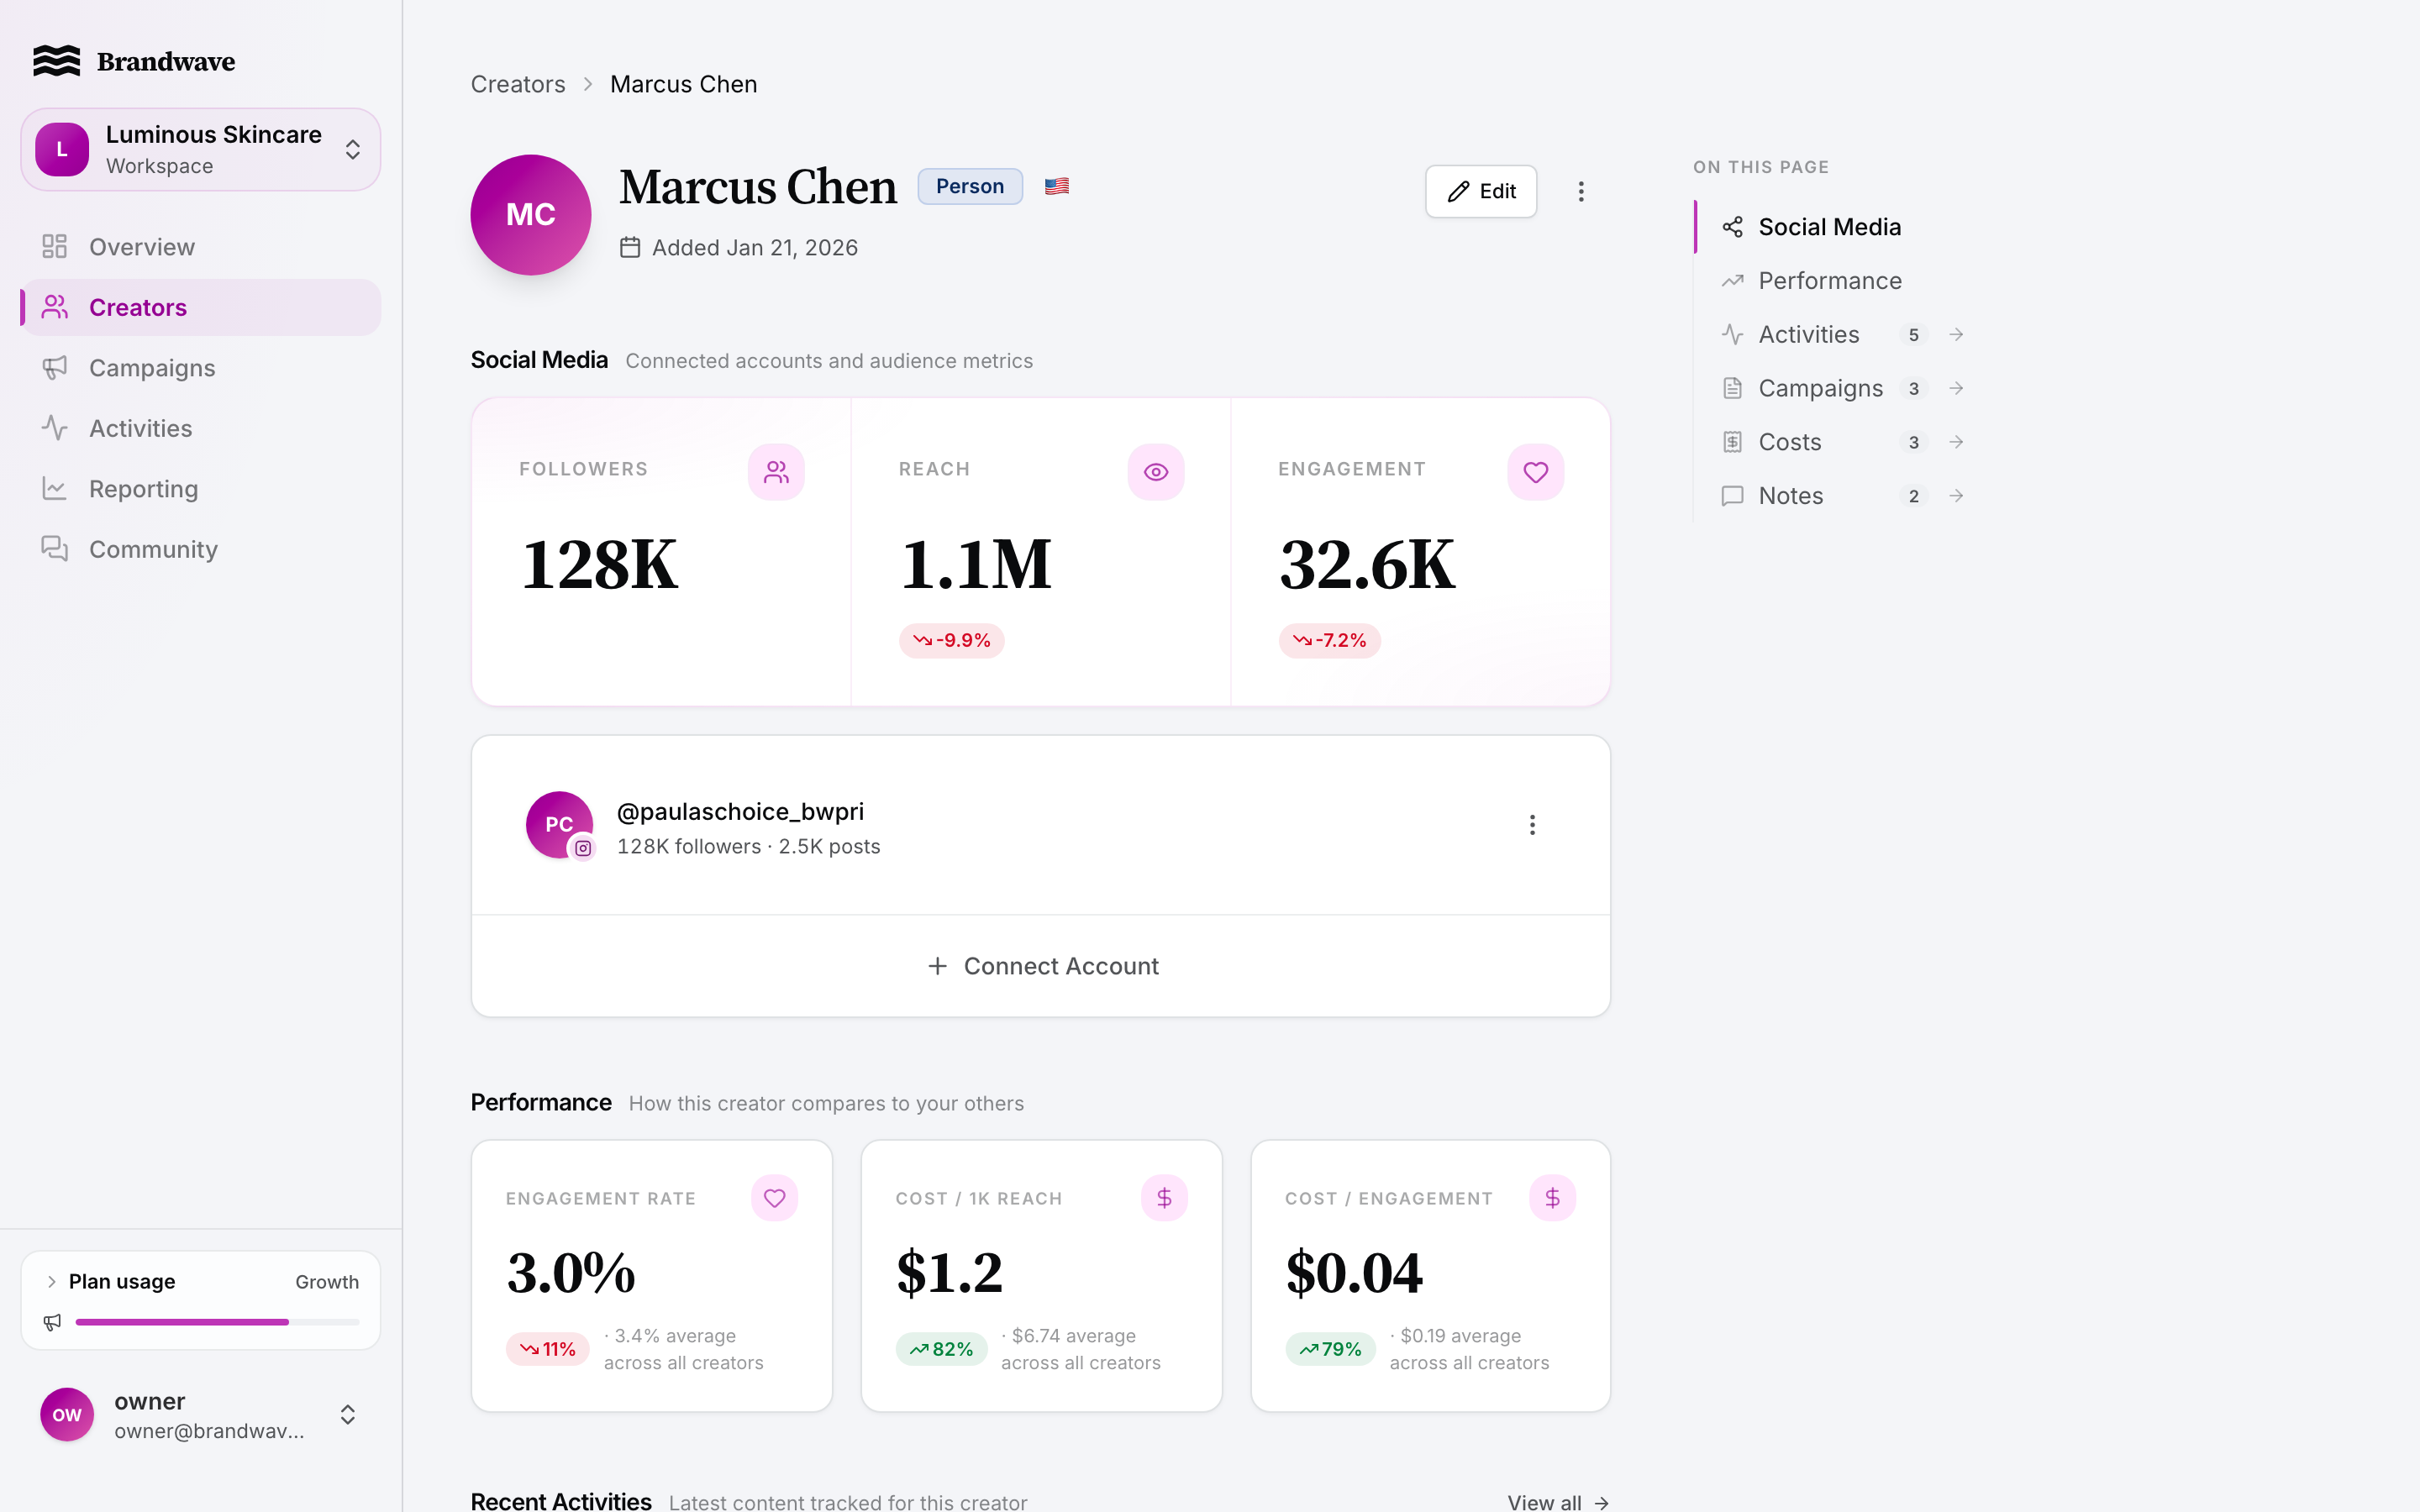Click the 79% cost per engagement badge
Image resolution: width=2420 pixels, height=1512 pixels.
(x=1330, y=1350)
